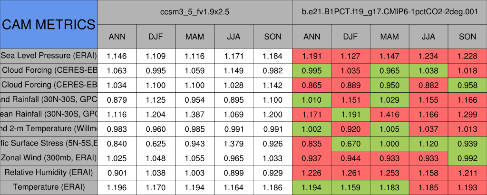Image resolution: width=487 pixels, height=195 pixels.
Task: Select the green cell showing 1.000
Action: [390, 143]
